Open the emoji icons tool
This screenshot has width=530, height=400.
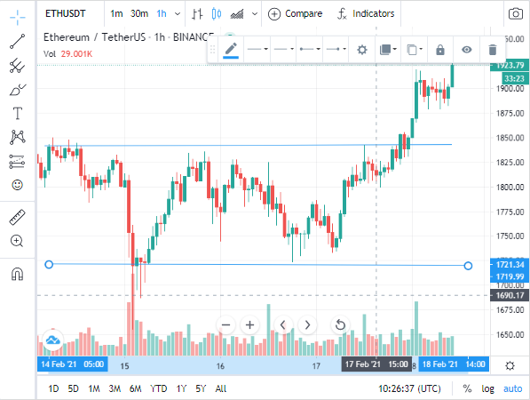(x=17, y=185)
